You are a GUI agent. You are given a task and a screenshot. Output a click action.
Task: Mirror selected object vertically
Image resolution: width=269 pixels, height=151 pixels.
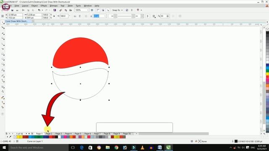(80, 16)
